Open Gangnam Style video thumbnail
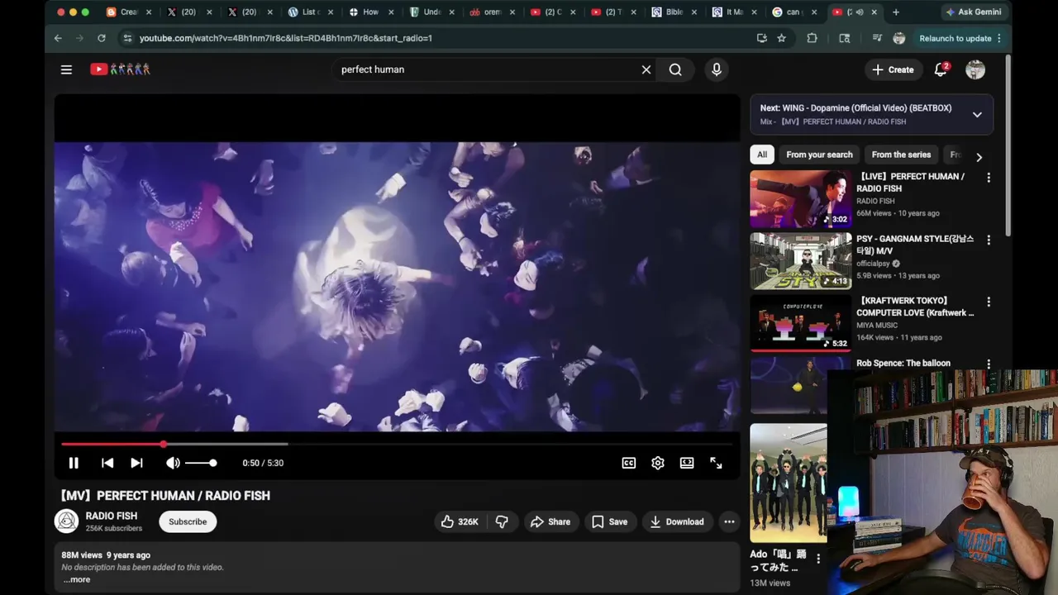1058x595 pixels. point(800,261)
